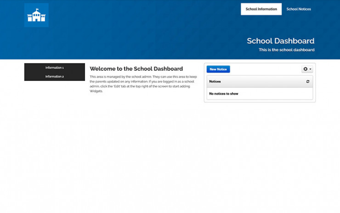Select Information 2 in sidebar menu
This screenshot has height=213, width=340.
point(54,76)
